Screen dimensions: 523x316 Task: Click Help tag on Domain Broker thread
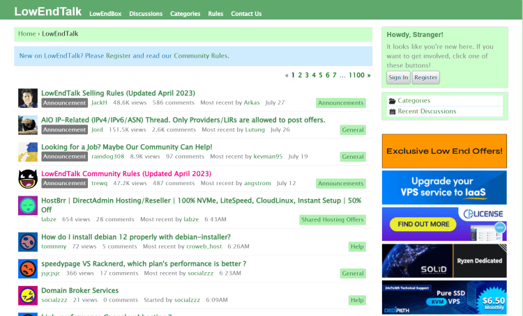click(357, 301)
